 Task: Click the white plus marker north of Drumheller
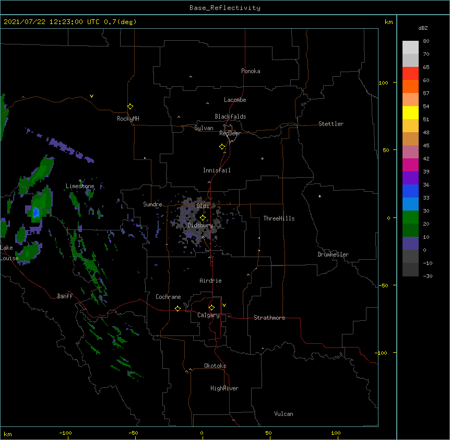click(x=319, y=196)
